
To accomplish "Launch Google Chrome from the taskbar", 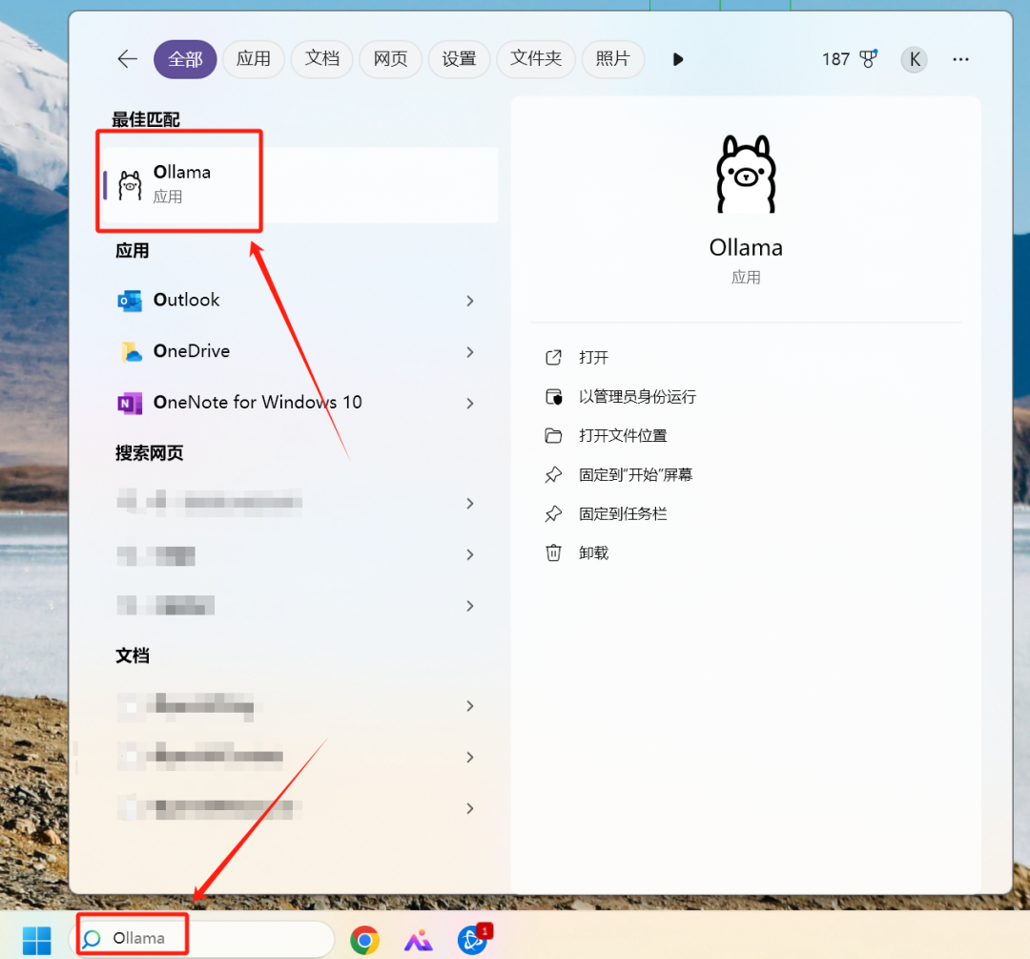I will click(x=364, y=940).
